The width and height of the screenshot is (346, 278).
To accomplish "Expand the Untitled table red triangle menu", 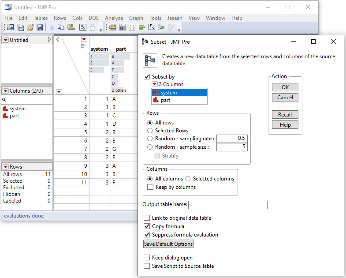I will pyautogui.click(x=5, y=40).
